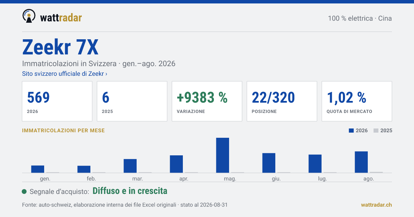Click the green signal dot indicator
This screenshot has height=217, width=414.
[24, 192]
